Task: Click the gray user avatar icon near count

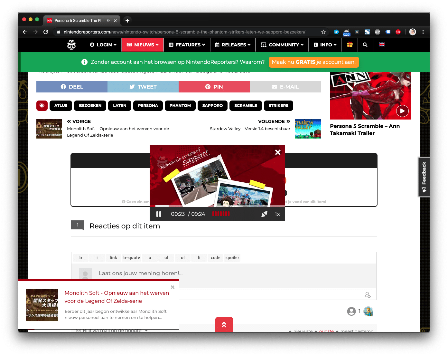Action: pos(351,311)
